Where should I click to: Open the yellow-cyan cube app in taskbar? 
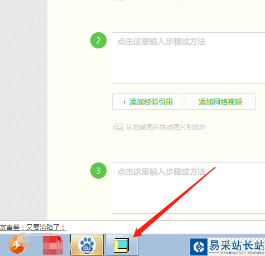click(x=122, y=245)
